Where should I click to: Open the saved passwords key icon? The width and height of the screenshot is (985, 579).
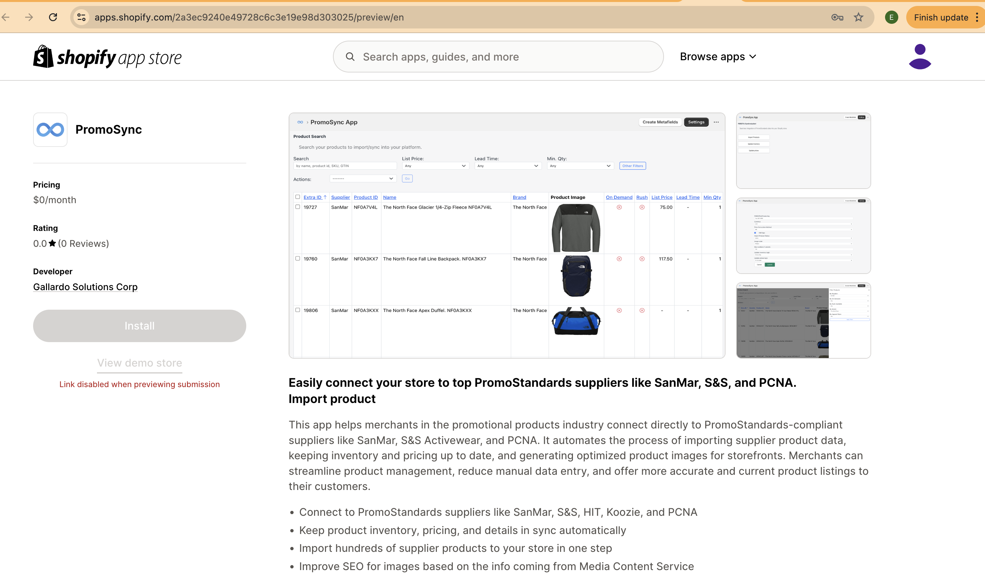coord(837,17)
